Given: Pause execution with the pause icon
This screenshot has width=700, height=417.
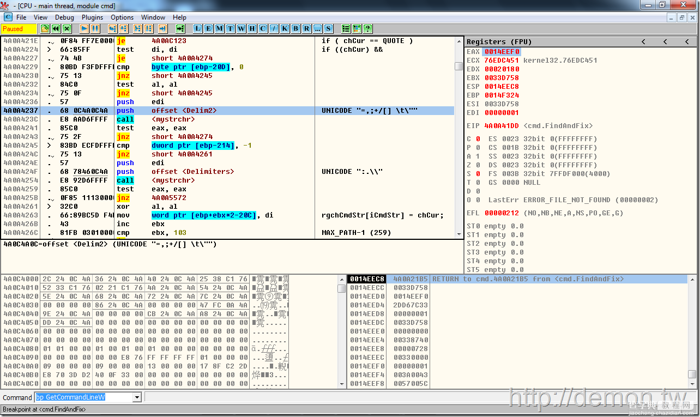Looking at the screenshot, I should [95, 28].
